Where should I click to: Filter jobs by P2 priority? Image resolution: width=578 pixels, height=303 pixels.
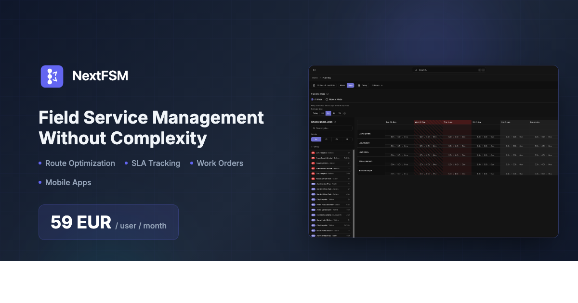coord(337,139)
